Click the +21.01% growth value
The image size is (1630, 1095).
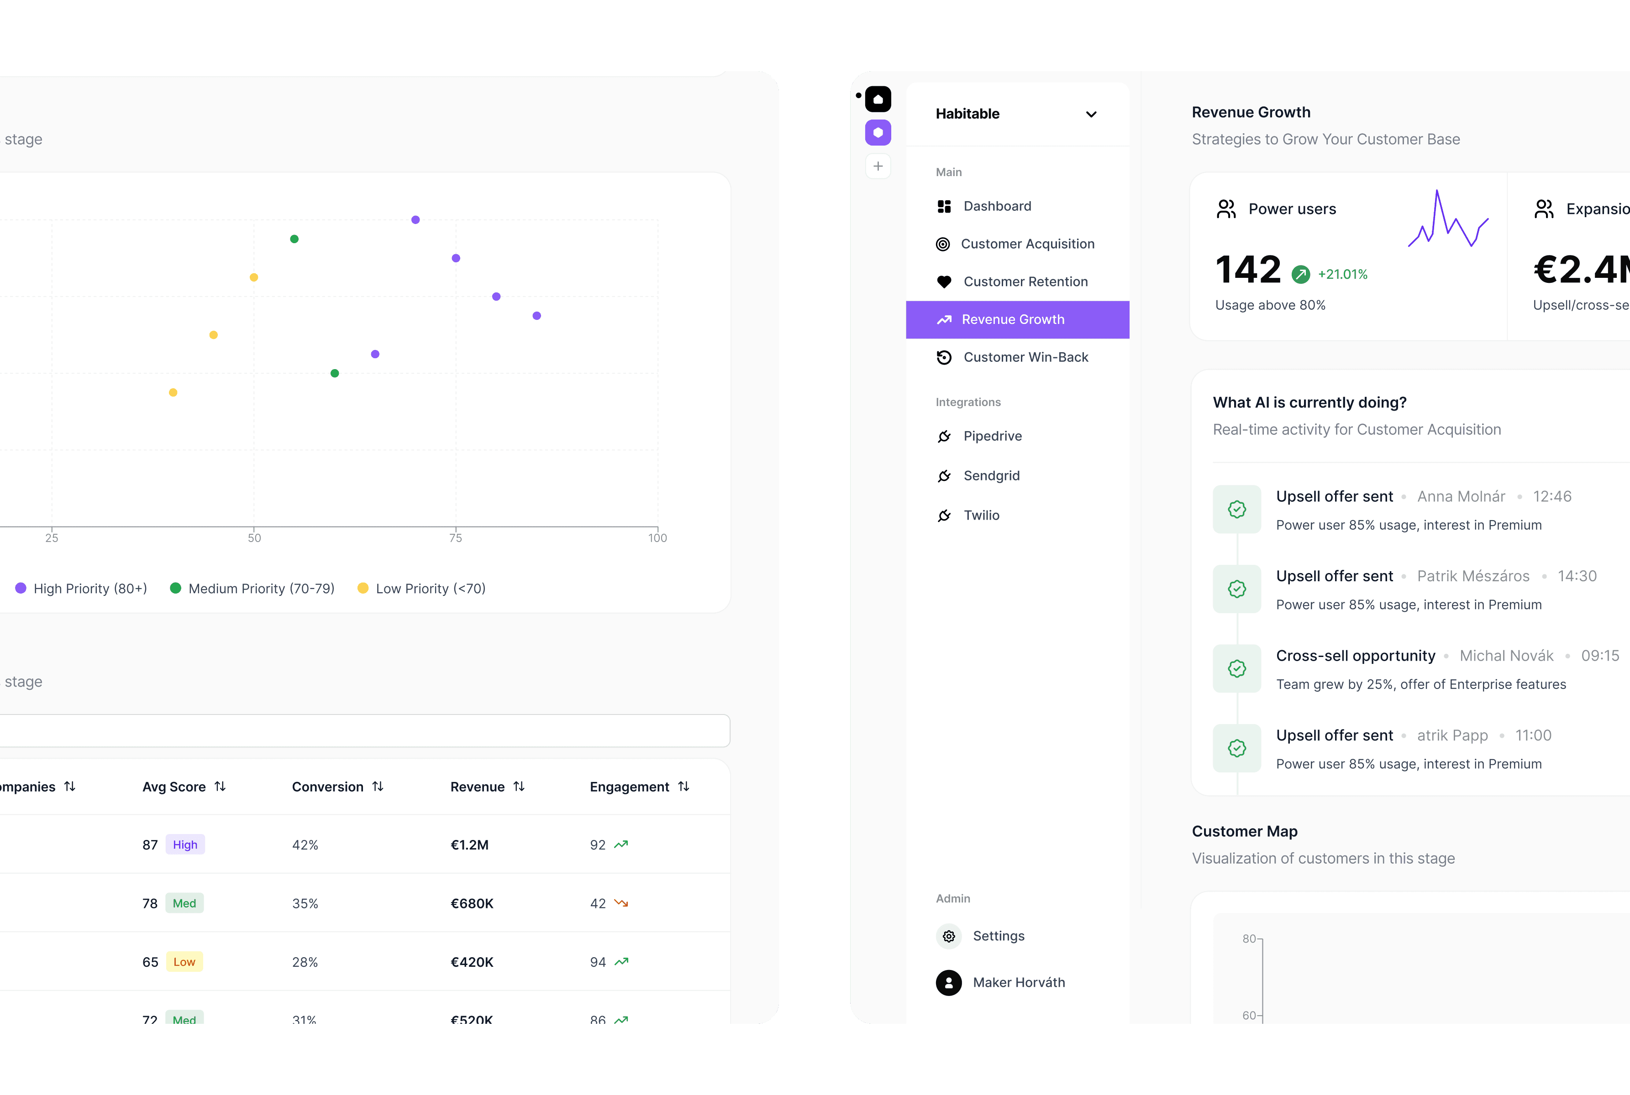click(1342, 275)
